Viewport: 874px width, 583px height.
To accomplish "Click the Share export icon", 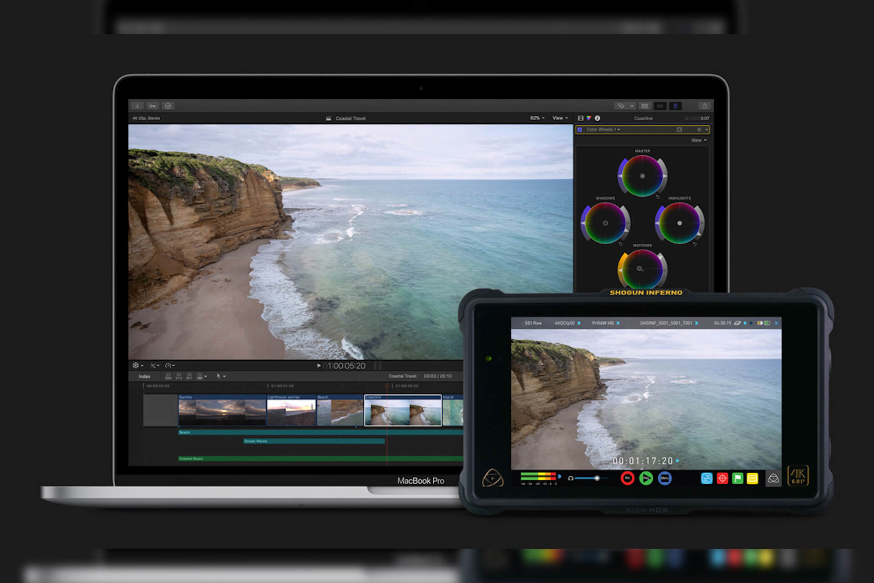I will coord(705,106).
